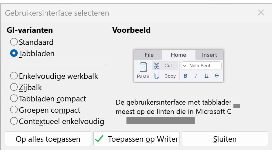
Task: Click the Insert tab in preview
Action: click(209, 55)
